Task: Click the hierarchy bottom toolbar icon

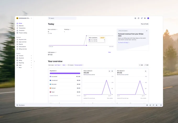Action: [157, 105]
